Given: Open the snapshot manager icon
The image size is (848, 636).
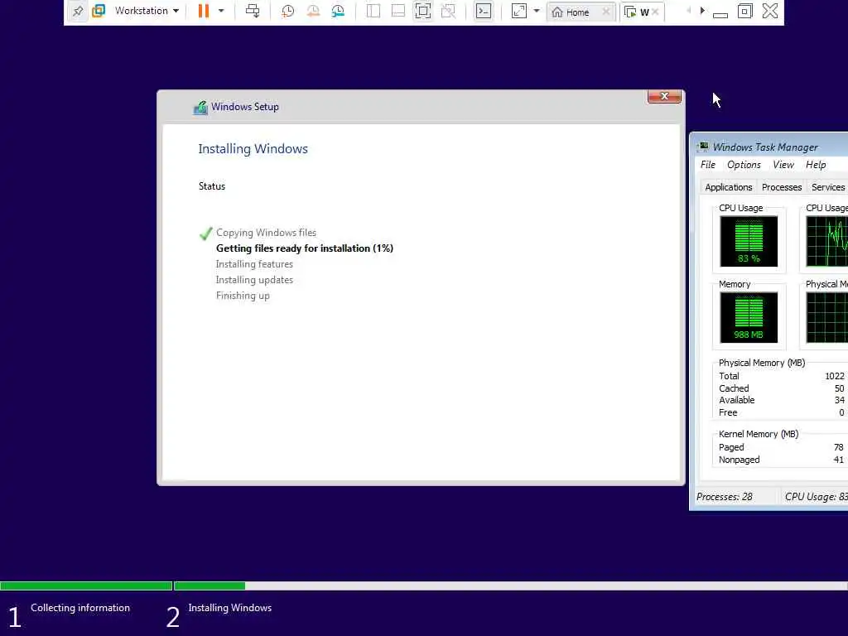Looking at the screenshot, I should coord(338,11).
